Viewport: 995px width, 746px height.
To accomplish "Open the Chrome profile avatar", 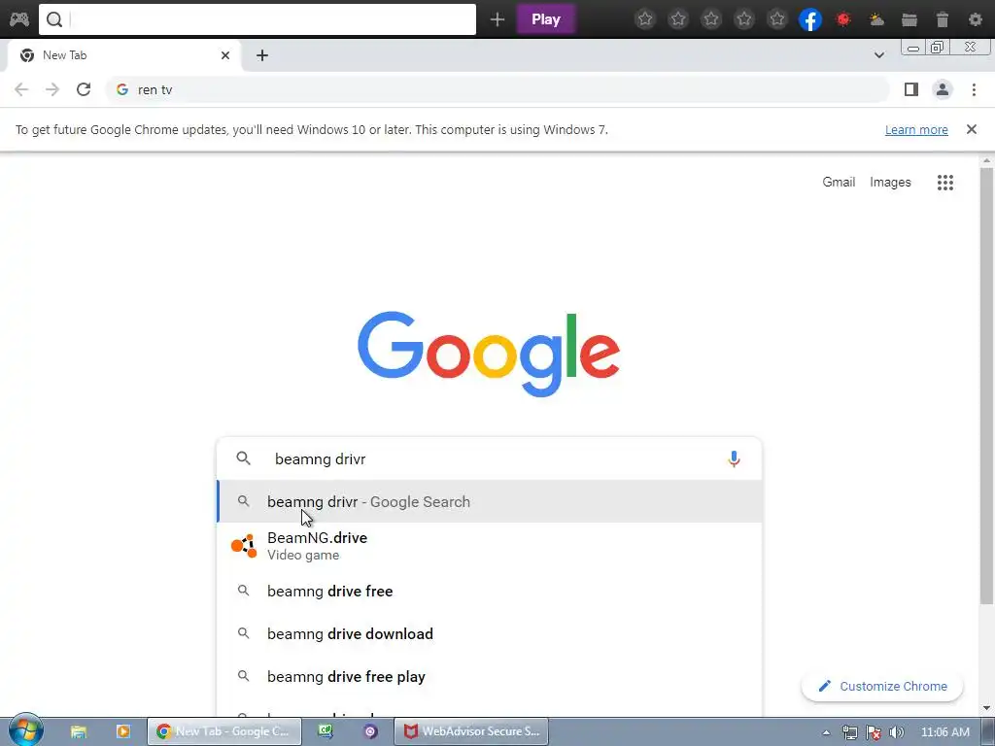I will 943,89.
